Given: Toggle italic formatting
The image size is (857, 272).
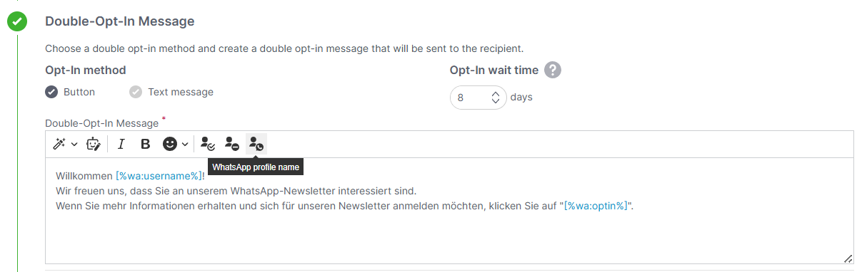Looking at the screenshot, I should click(x=121, y=144).
